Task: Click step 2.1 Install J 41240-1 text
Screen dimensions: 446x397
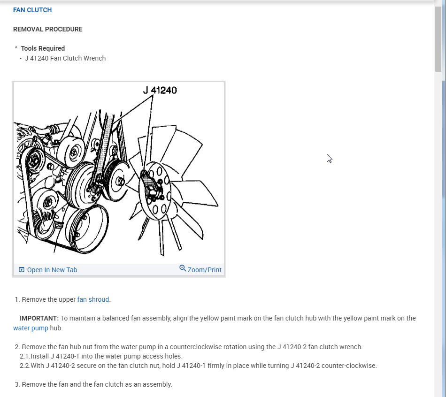Action: click(x=101, y=356)
